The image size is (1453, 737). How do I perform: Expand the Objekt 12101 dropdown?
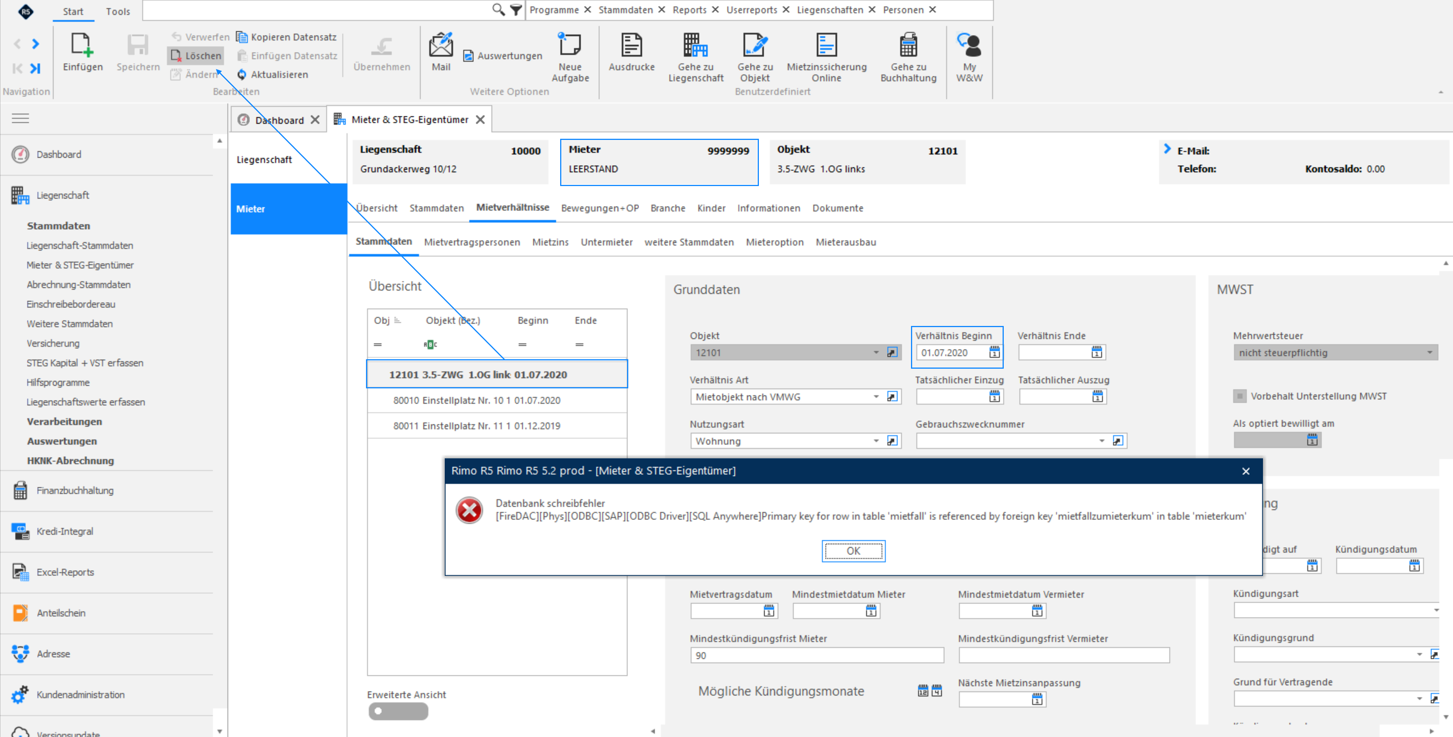point(875,353)
